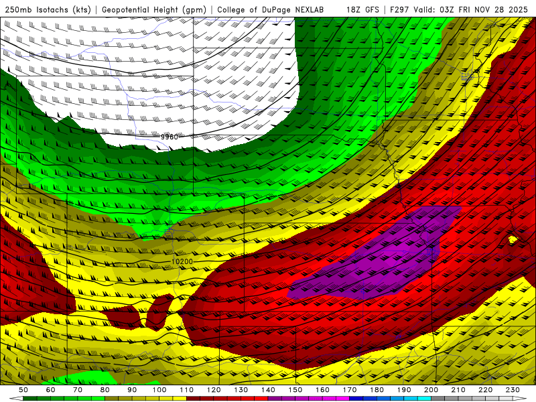Click the 'Valid: 03Z FRI NOV 28 2025' text
The height and width of the screenshot is (402, 536).
[x=471, y=10]
